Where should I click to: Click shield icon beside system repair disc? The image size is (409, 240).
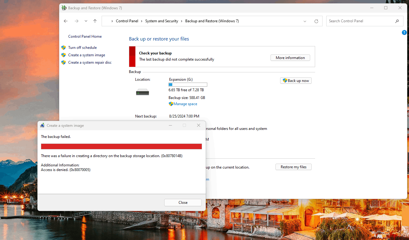tap(64, 62)
